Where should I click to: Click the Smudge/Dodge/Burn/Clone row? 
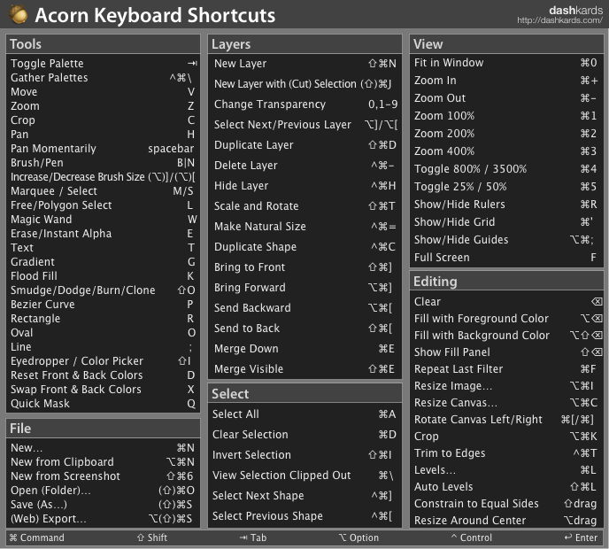point(104,290)
